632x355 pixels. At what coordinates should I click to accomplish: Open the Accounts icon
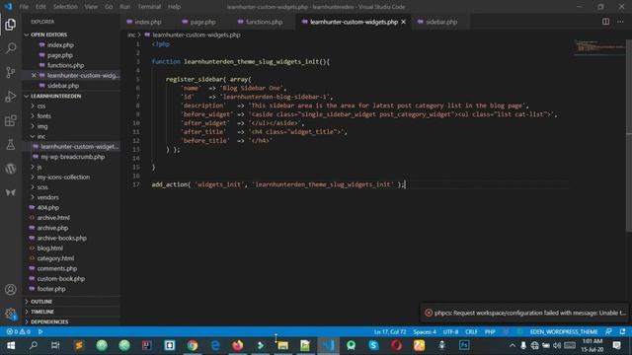click(11, 289)
